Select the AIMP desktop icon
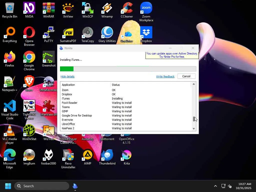 click(87, 157)
